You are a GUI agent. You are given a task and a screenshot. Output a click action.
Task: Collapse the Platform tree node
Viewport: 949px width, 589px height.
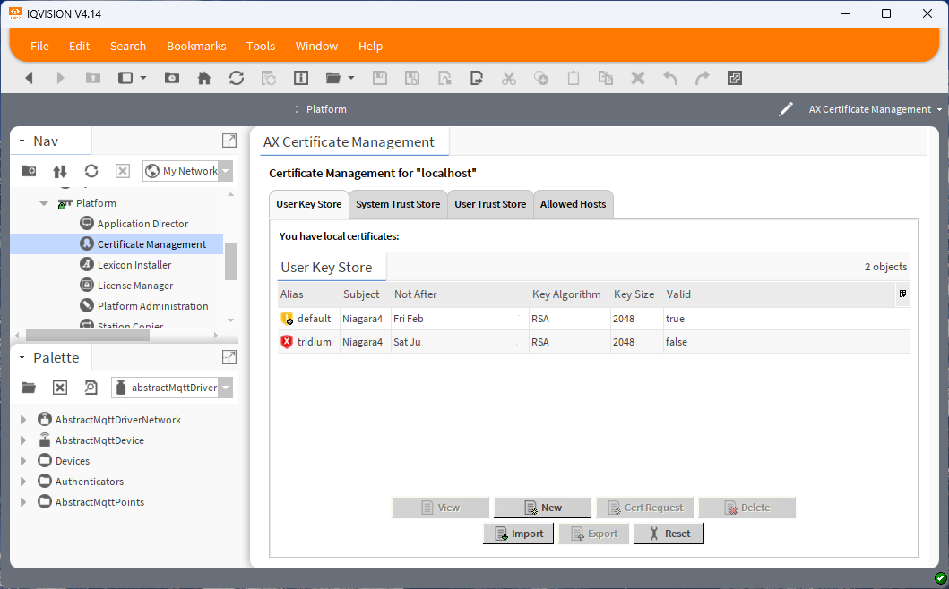pyautogui.click(x=43, y=202)
